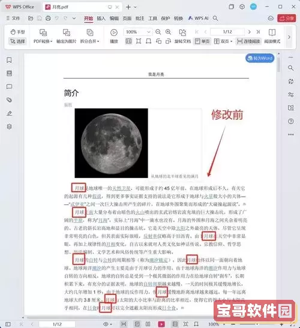Click the red play button in status bar
The image size is (300, 328).
point(161,324)
